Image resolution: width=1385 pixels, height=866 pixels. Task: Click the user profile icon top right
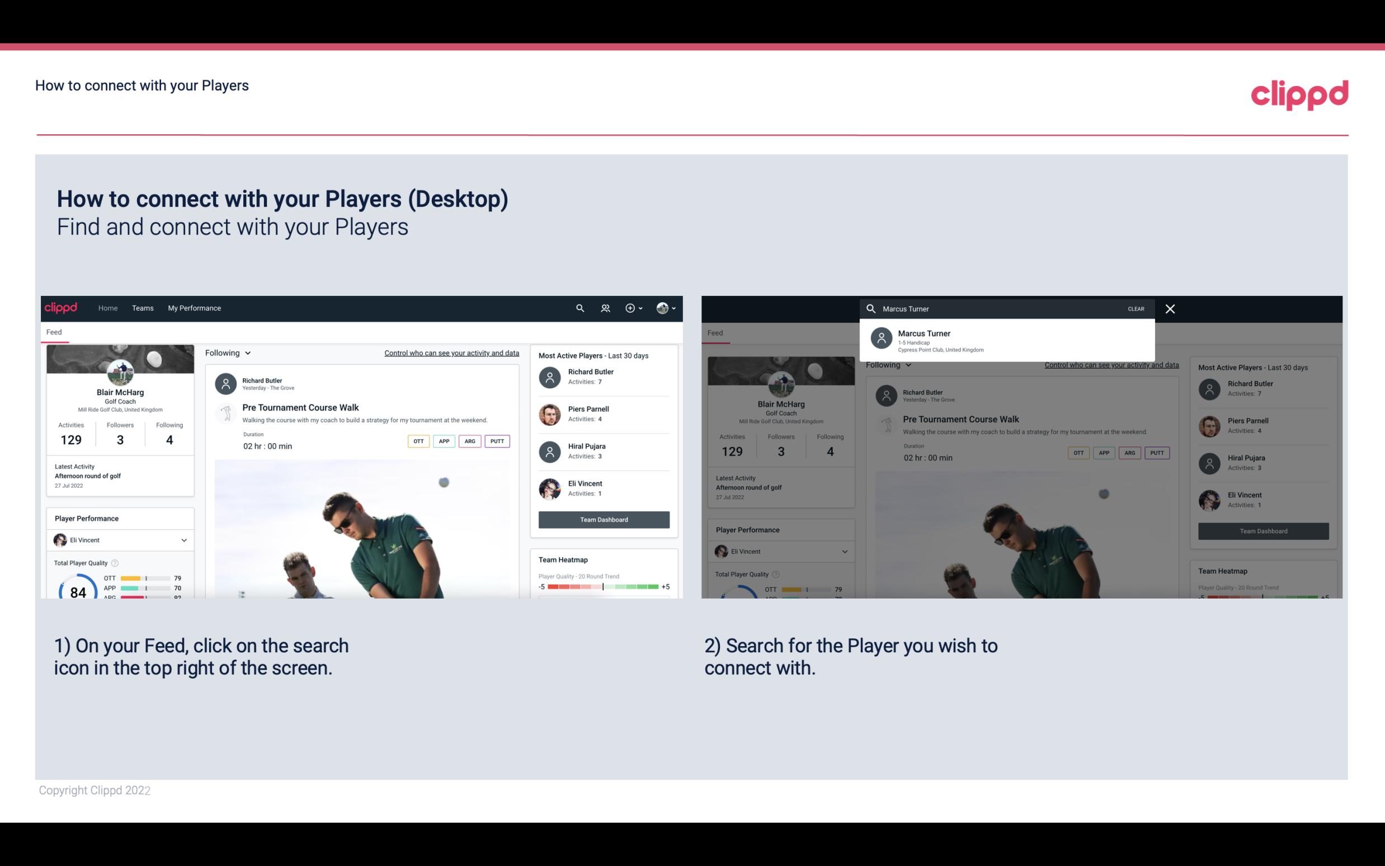coord(661,307)
